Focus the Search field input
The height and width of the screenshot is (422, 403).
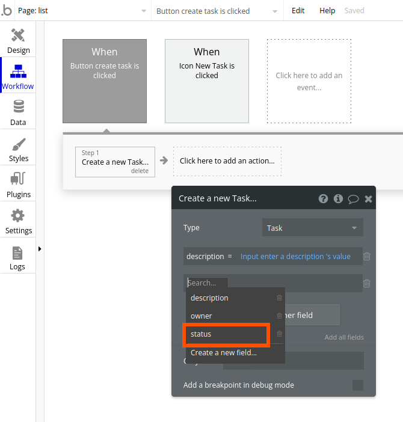click(208, 283)
